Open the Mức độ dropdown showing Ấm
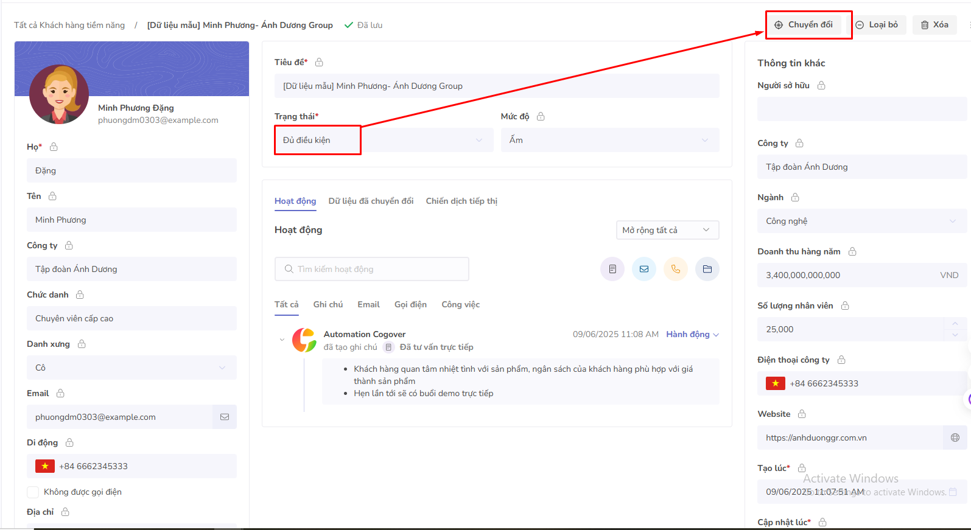971x530 pixels. [x=610, y=140]
